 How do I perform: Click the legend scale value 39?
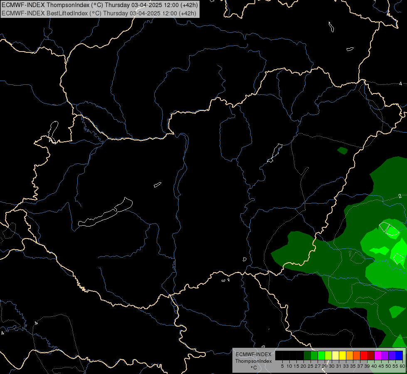[x=367, y=366]
